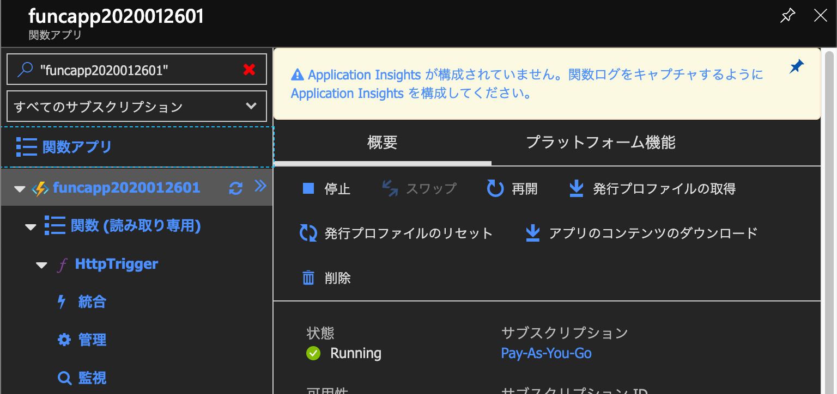Viewport: 837px width, 394px height.
Task: Click the 管理 gear icon
Action: (x=64, y=340)
